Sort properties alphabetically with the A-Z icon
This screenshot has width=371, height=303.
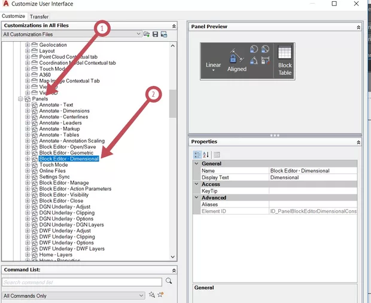(x=206, y=155)
